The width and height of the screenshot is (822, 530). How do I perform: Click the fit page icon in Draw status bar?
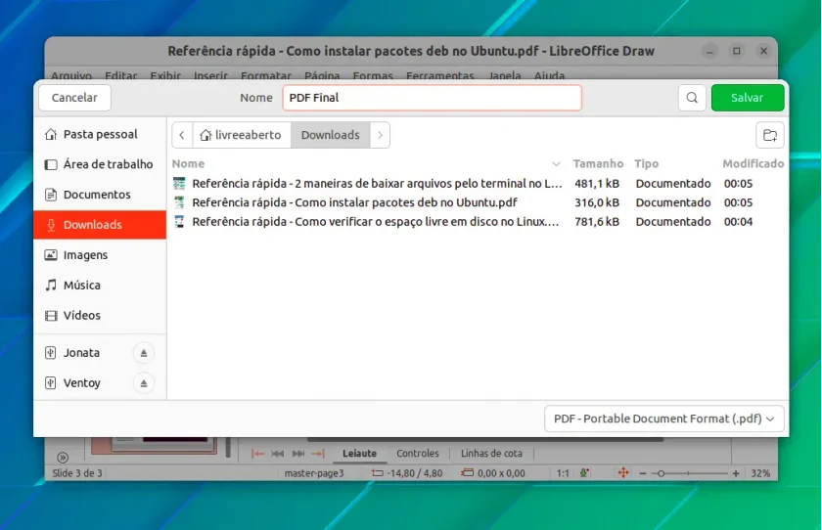pos(623,473)
